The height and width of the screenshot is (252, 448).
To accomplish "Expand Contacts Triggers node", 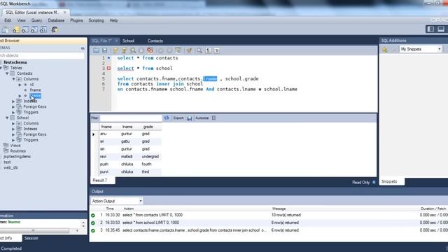I will (13, 112).
